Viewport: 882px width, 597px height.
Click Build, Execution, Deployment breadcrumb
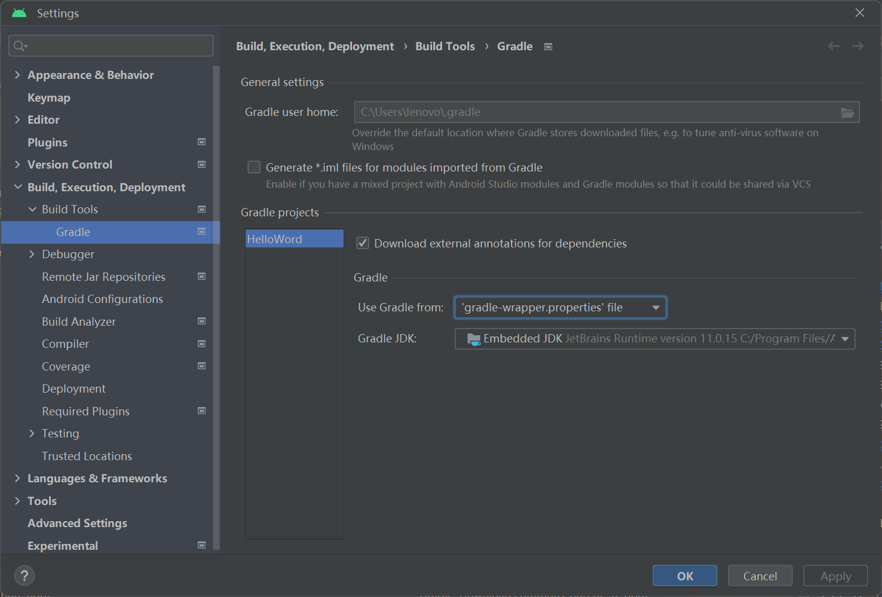coord(315,46)
